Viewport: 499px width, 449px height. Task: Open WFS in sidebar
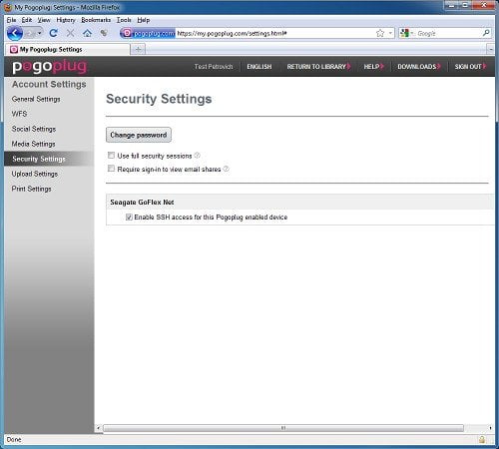pos(19,114)
